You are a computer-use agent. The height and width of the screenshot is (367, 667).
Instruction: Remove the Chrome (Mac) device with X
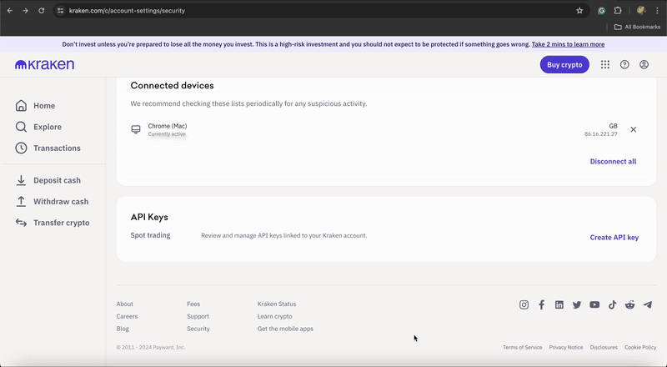634,129
